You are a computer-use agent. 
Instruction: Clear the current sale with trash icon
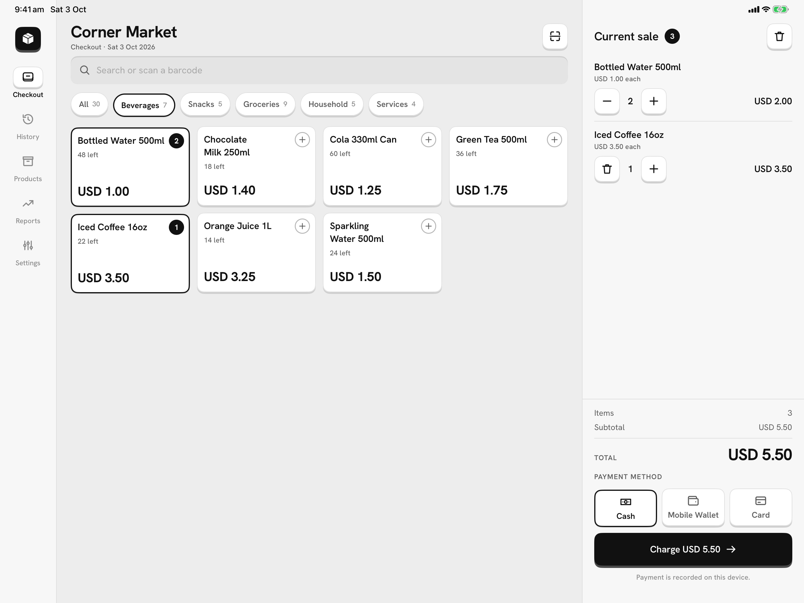click(x=779, y=36)
